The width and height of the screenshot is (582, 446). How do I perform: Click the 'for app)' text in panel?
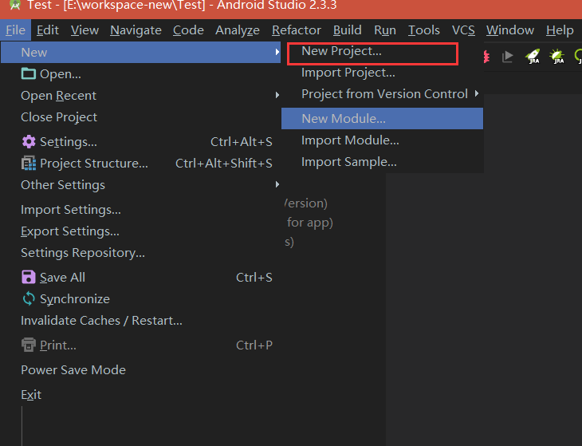tap(310, 223)
